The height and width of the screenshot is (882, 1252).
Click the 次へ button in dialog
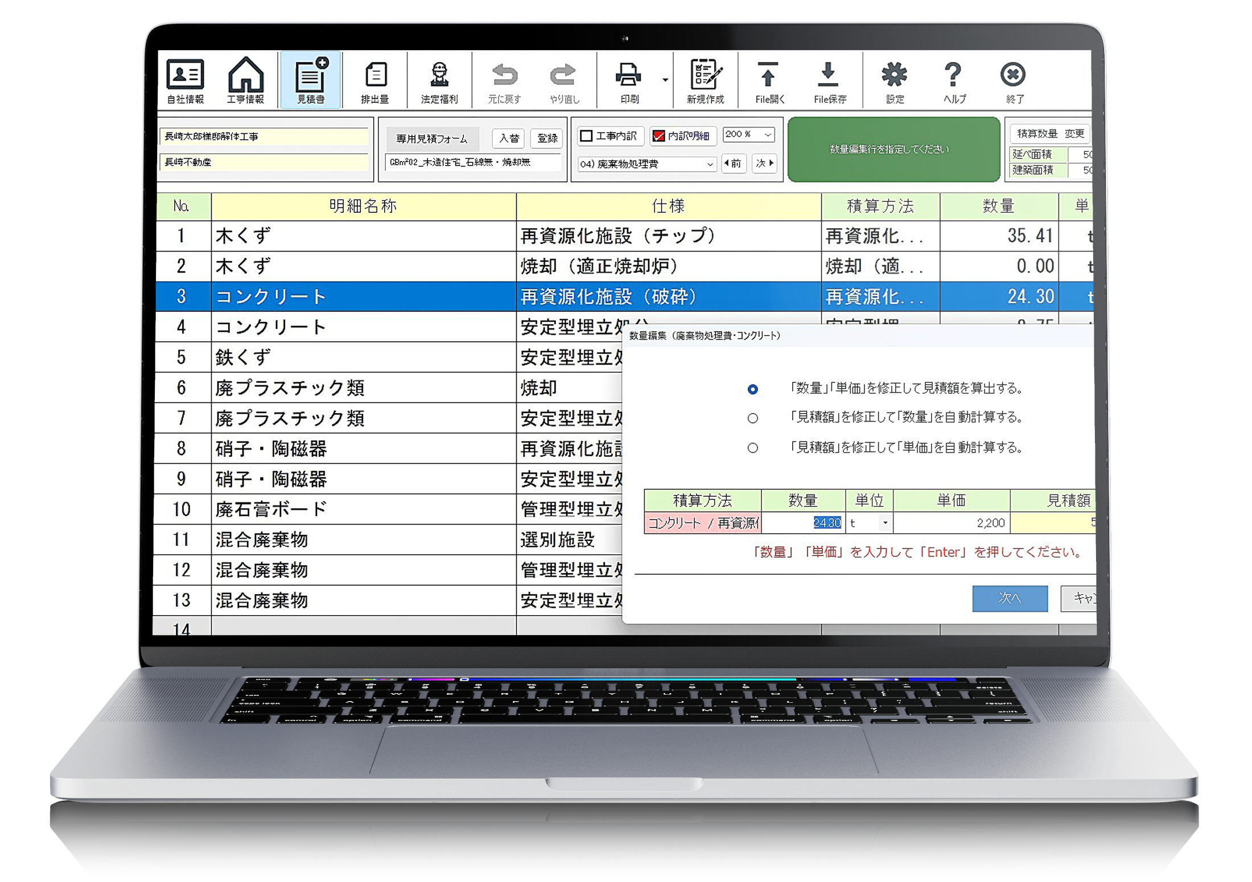click(1010, 598)
